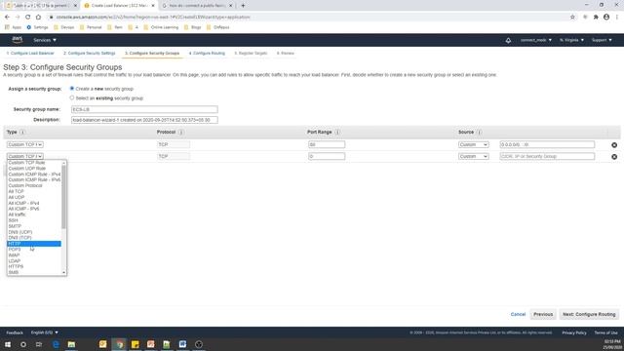Click the Security group name field

click(144, 109)
